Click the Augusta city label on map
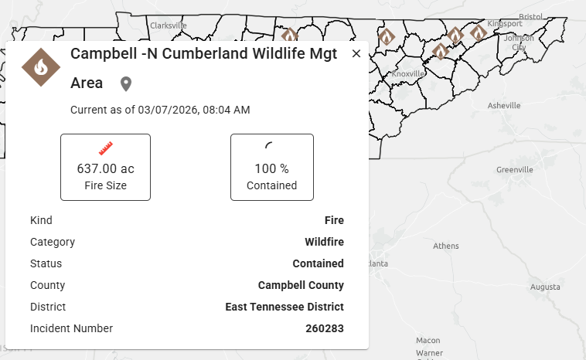This screenshot has width=586, height=360. (545, 287)
